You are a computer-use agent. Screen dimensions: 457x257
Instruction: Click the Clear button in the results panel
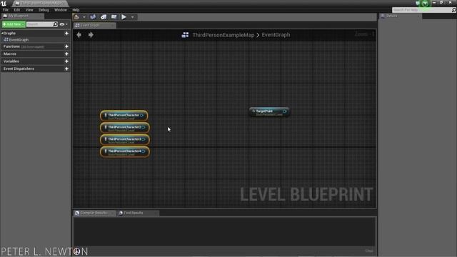tap(369, 251)
